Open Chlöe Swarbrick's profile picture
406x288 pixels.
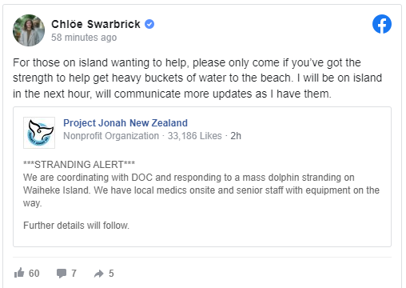pos(29,30)
